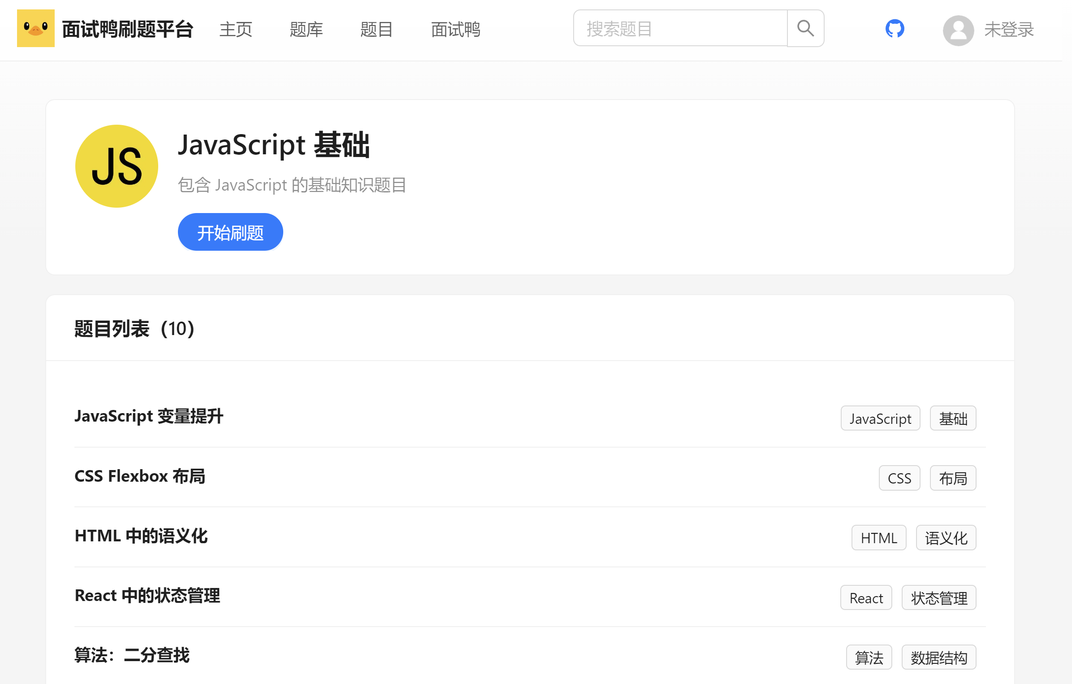Open the 主页 menu item
1072x684 pixels.
pos(236,30)
